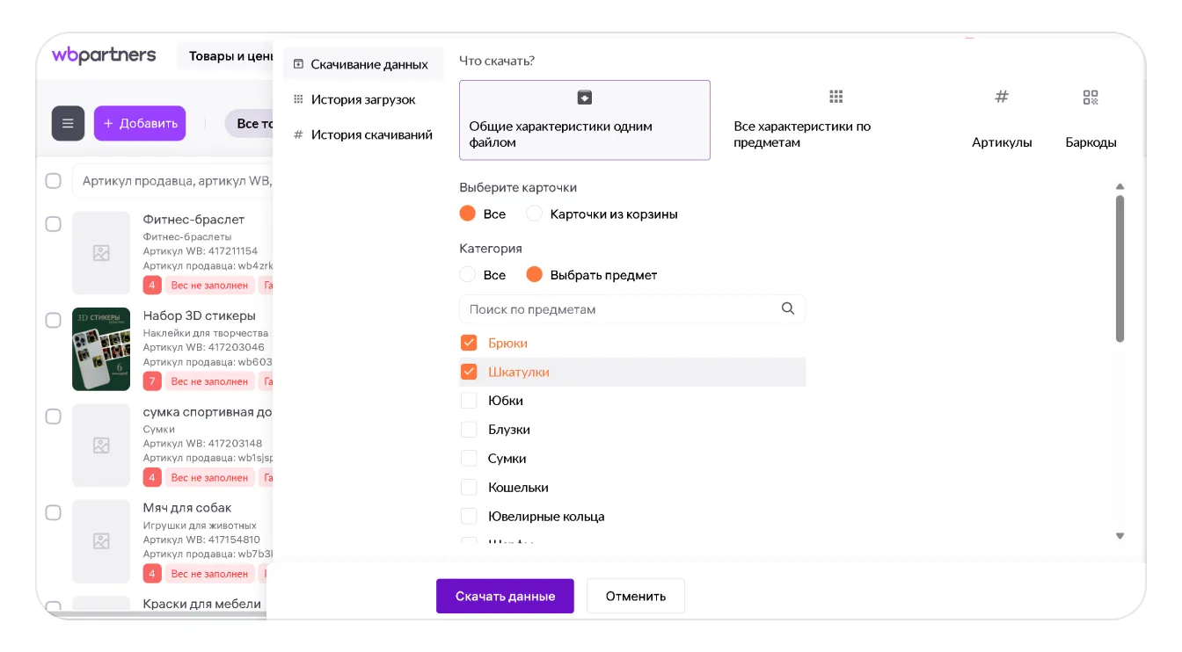
Task: Select the Все radio under Категория
Action: (x=468, y=275)
